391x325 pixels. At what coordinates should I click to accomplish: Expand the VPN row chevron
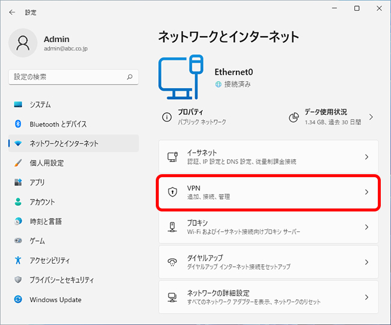coord(366,192)
